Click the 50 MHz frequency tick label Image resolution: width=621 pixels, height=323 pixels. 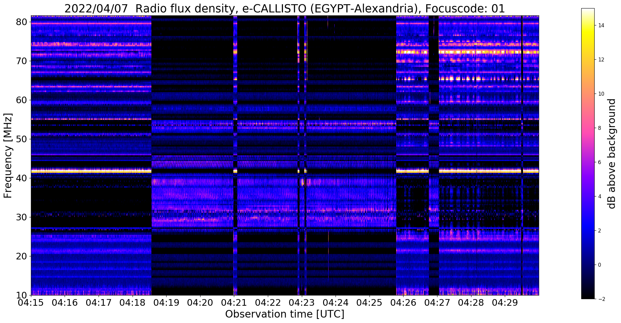tap(22, 139)
